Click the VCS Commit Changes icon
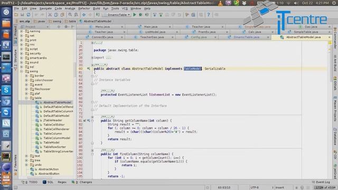Image resolution: width=338 pixels, height=190 pixels. click(x=161, y=15)
